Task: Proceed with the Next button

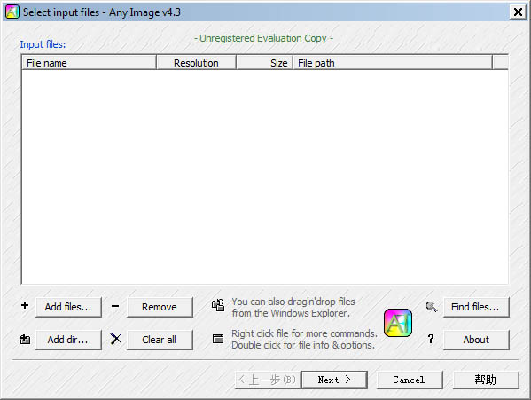Action: 334,380
